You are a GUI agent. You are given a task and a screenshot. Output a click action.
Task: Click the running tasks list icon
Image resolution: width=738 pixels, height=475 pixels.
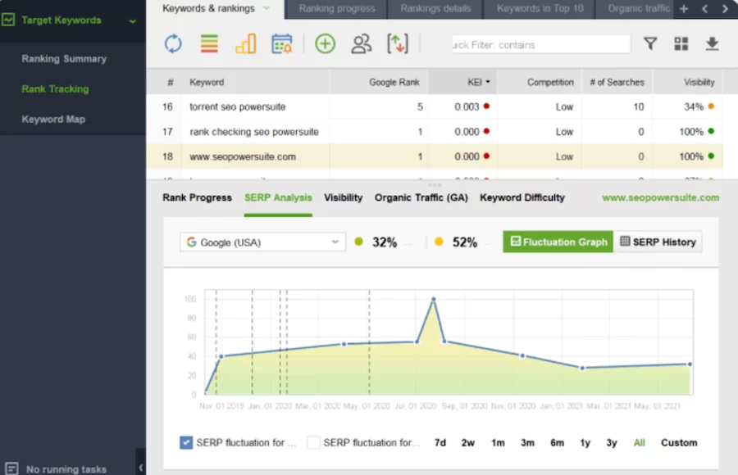(11, 468)
